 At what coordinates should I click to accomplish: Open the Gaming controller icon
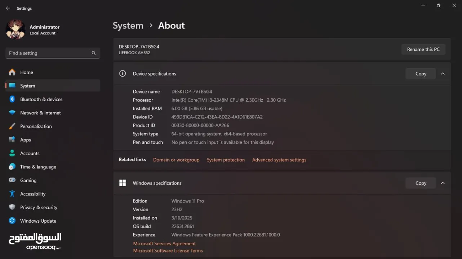[12, 180]
